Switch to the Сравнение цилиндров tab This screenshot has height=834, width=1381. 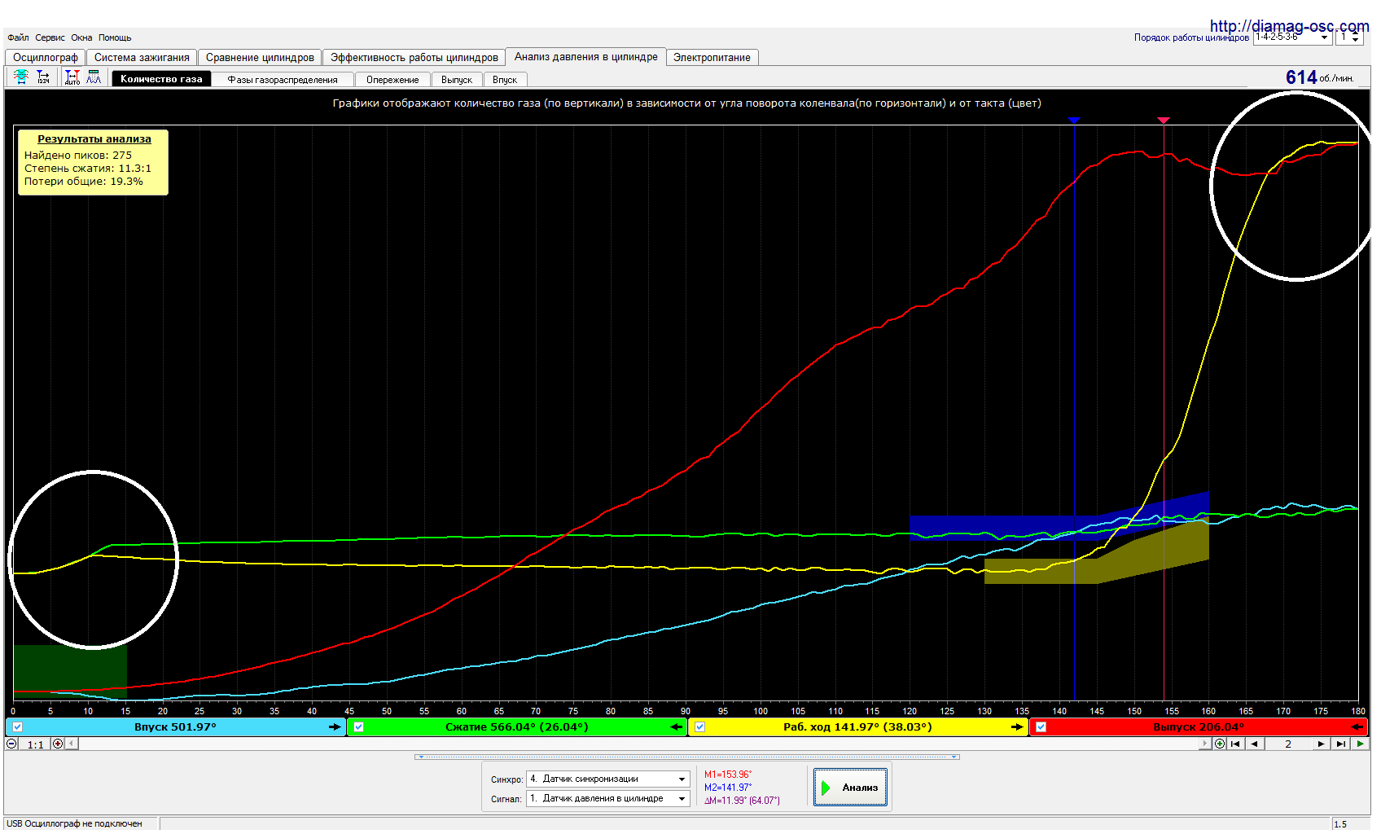coord(260,57)
